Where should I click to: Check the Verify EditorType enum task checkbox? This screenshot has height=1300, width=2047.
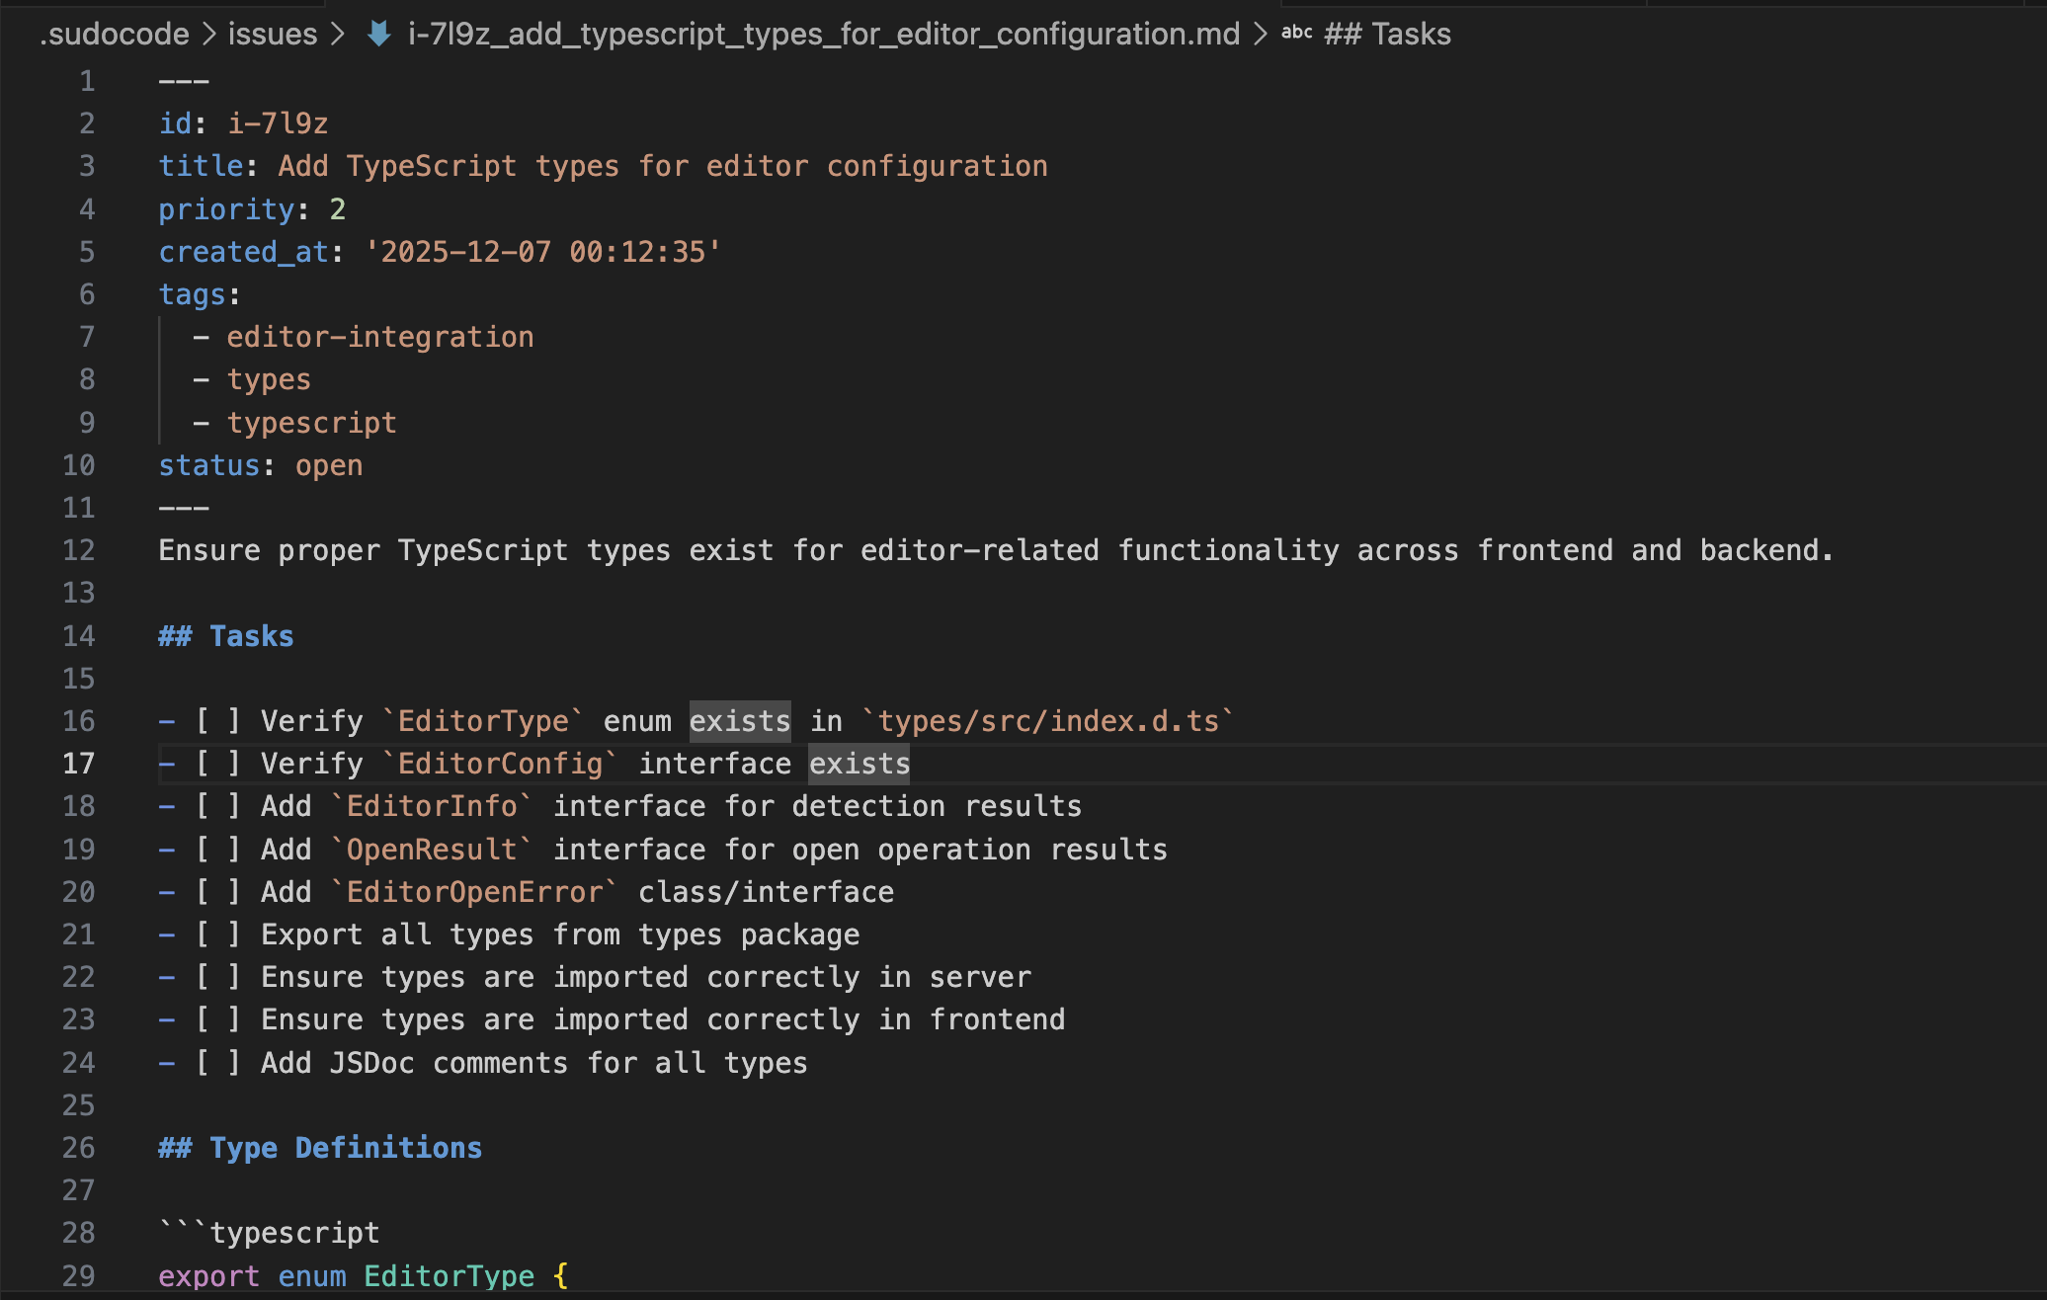pos(218,720)
